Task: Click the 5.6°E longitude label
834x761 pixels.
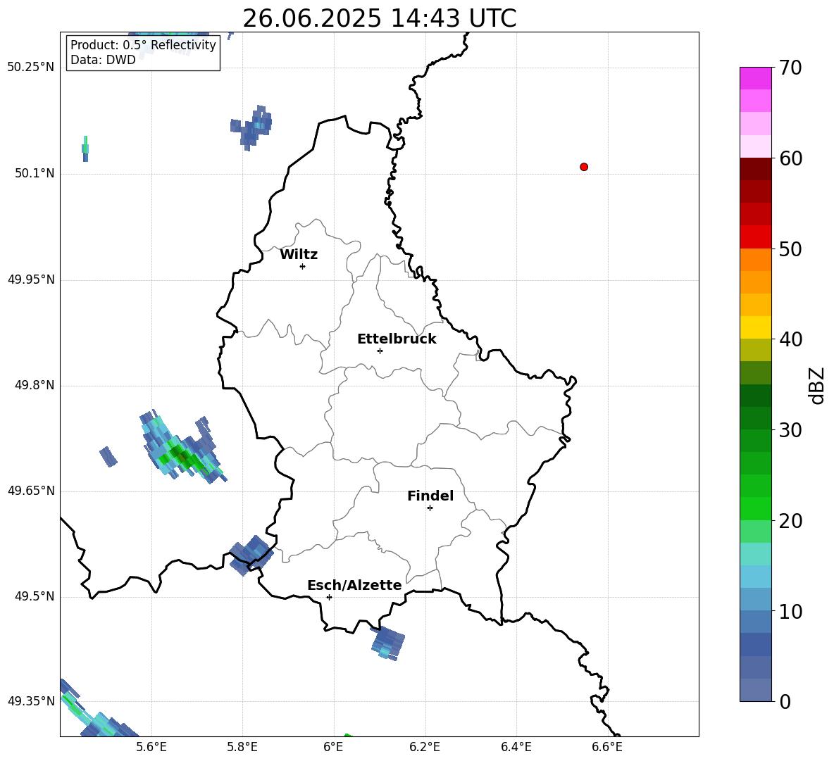Action: [x=151, y=747]
